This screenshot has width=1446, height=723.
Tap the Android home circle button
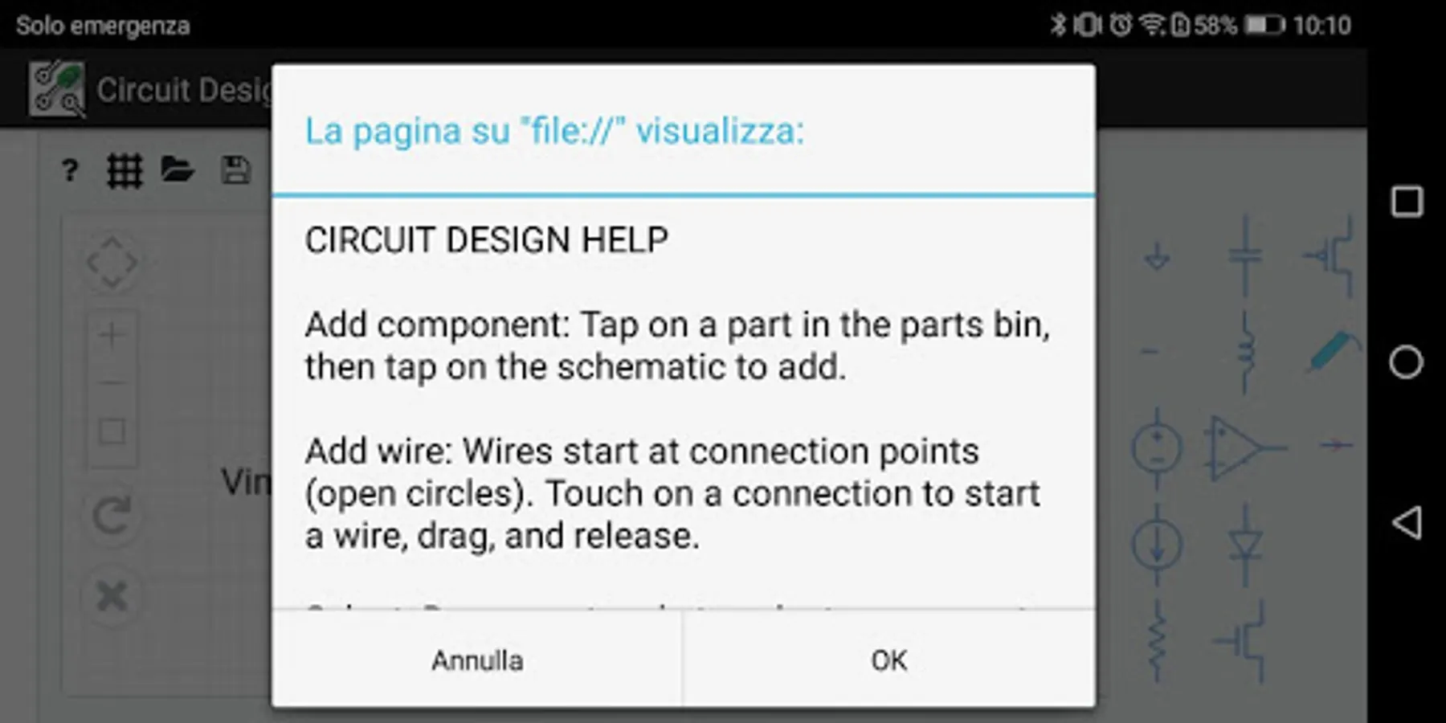[x=1406, y=361]
